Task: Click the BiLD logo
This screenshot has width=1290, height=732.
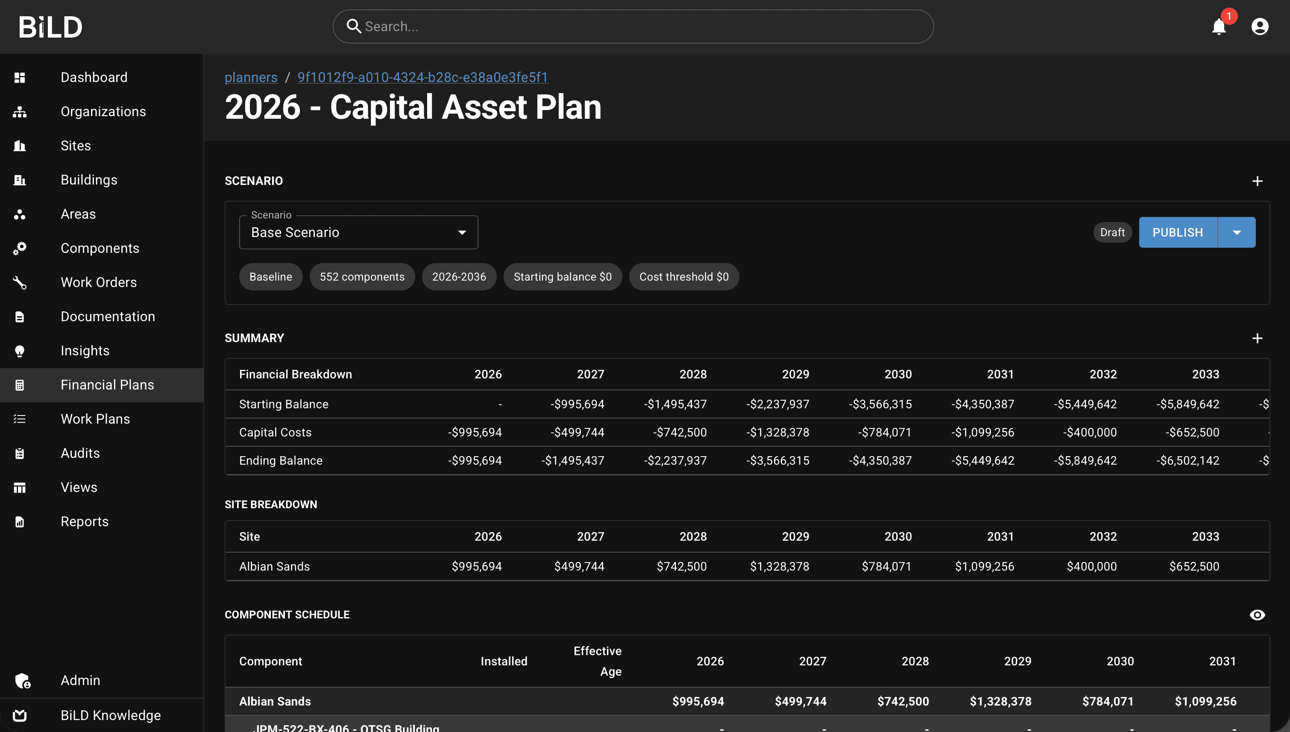Action: pyautogui.click(x=50, y=26)
